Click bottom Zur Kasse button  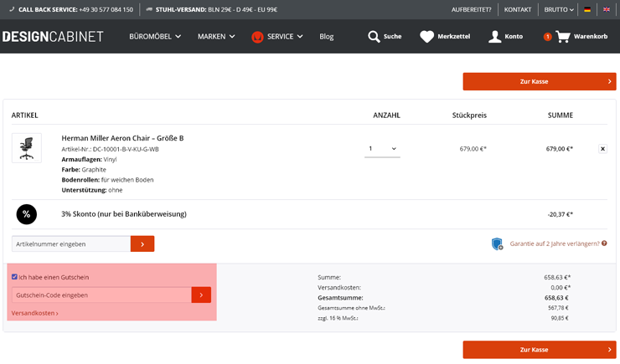[x=540, y=350]
